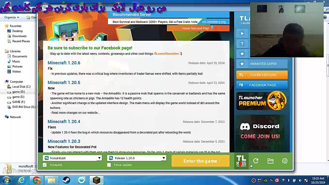Click the Animated Capes button
Image resolution: width=329 pixels, height=185 pixels.
(x=262, y=64)
